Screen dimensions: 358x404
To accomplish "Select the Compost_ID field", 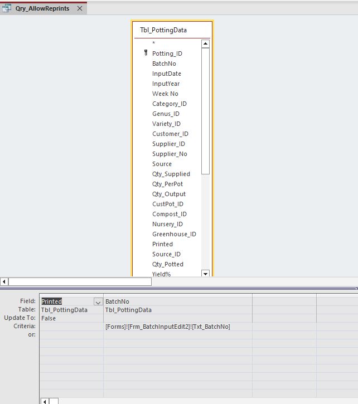I will (x=170, y=215).
